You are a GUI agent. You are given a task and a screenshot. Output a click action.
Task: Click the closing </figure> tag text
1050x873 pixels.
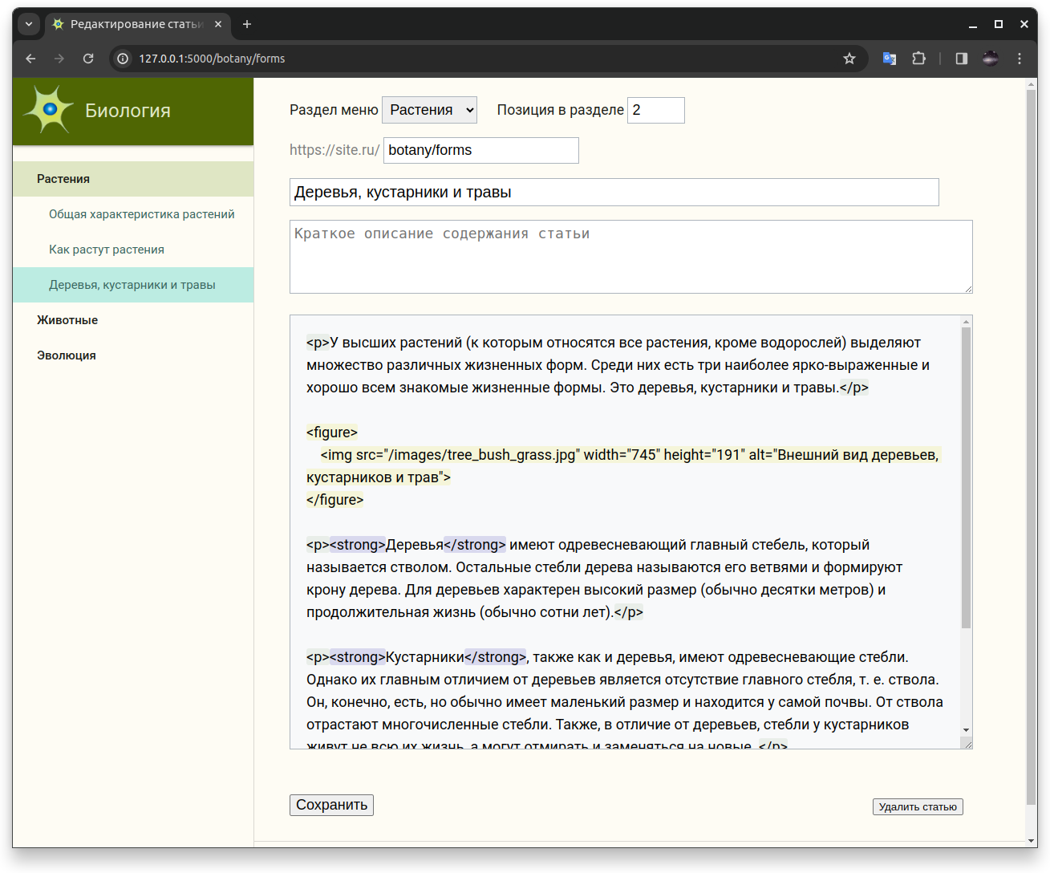pyautogui.click(x=335, y=500)
